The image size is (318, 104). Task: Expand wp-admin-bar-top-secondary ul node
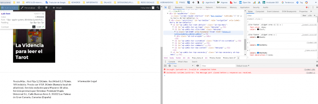[x=171, y=52]
